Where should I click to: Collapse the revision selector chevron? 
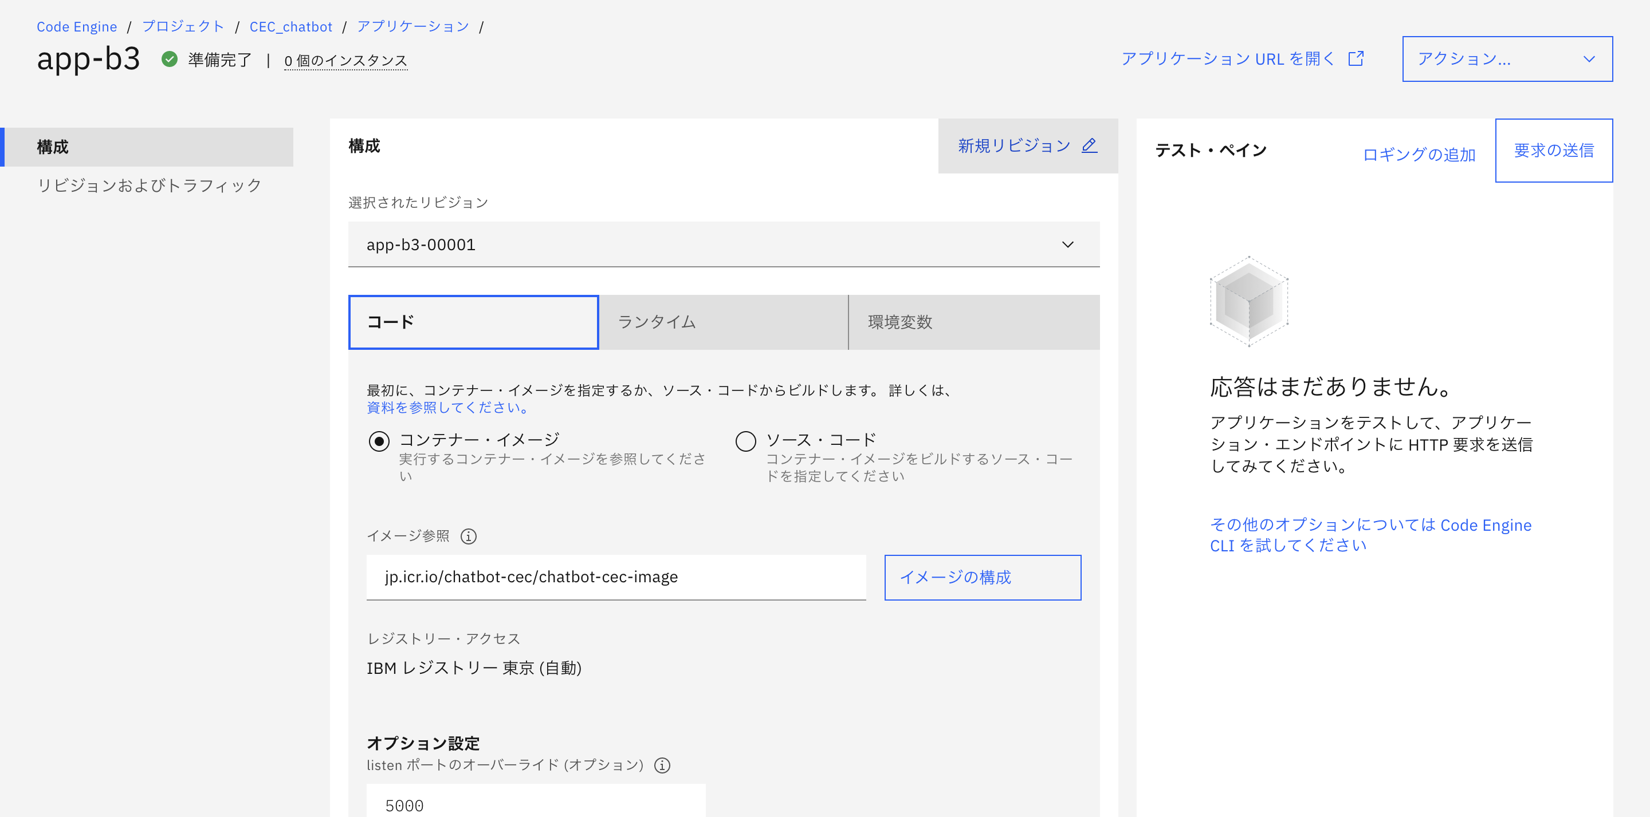click(1067, 244)
